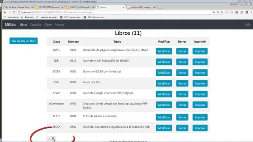Go to pagination page 1
Viewport: 253px width, 142px height.
pos(49,138)
